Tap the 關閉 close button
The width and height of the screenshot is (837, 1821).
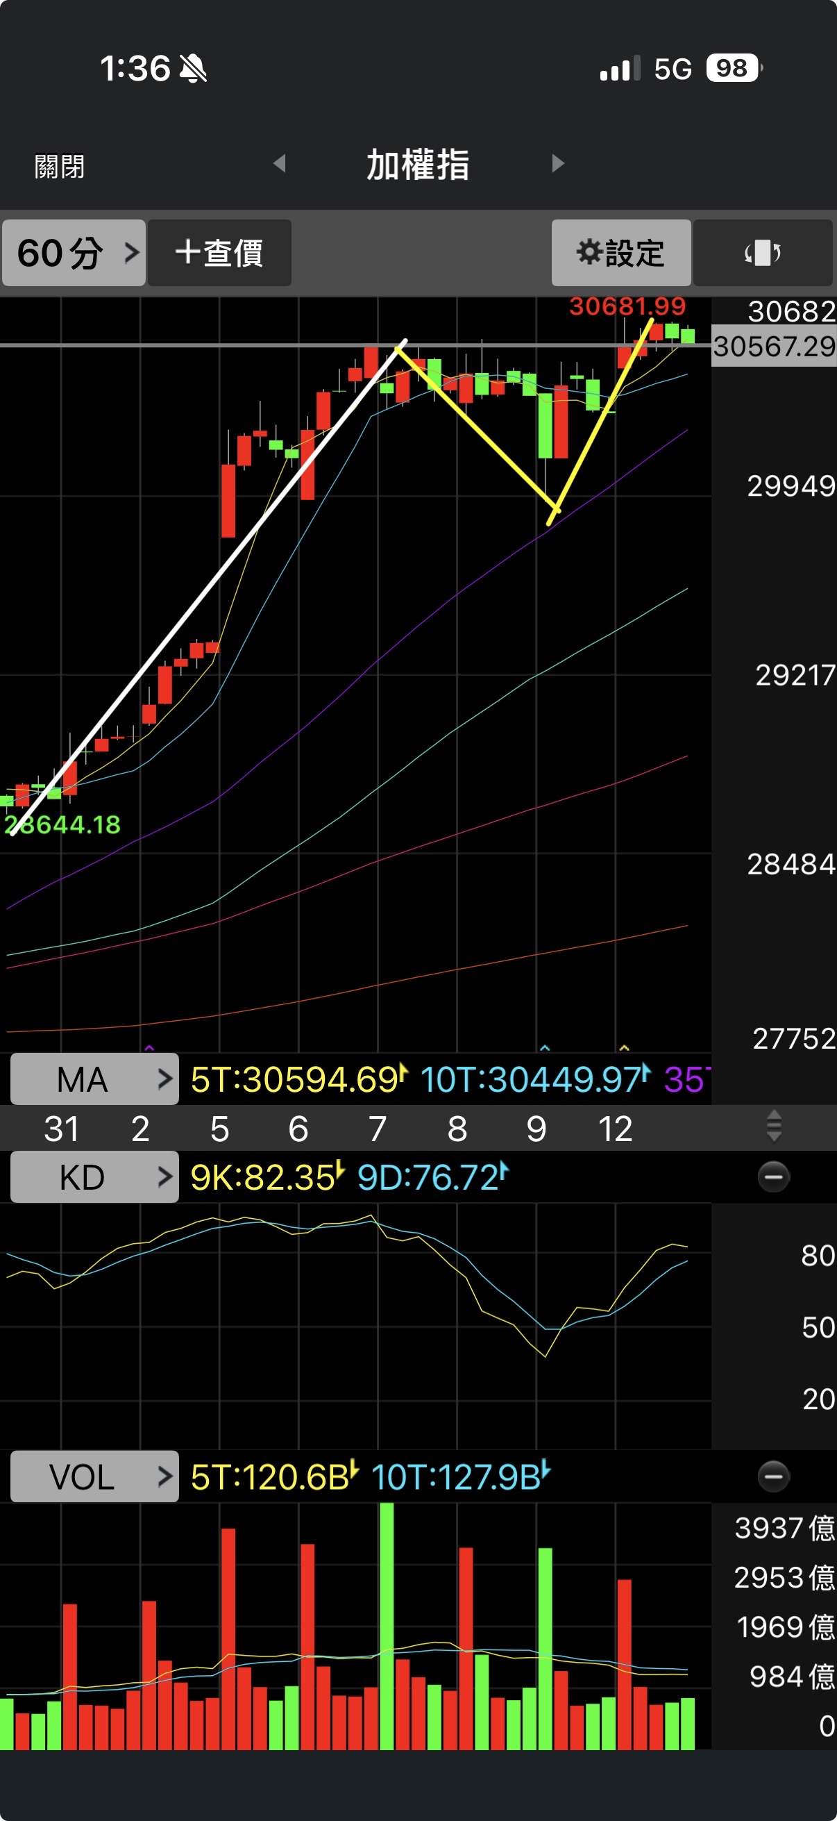click(59, 167)
